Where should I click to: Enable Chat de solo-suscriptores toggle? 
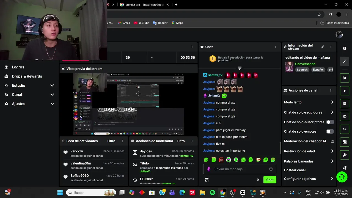click(x=330, y=122)
